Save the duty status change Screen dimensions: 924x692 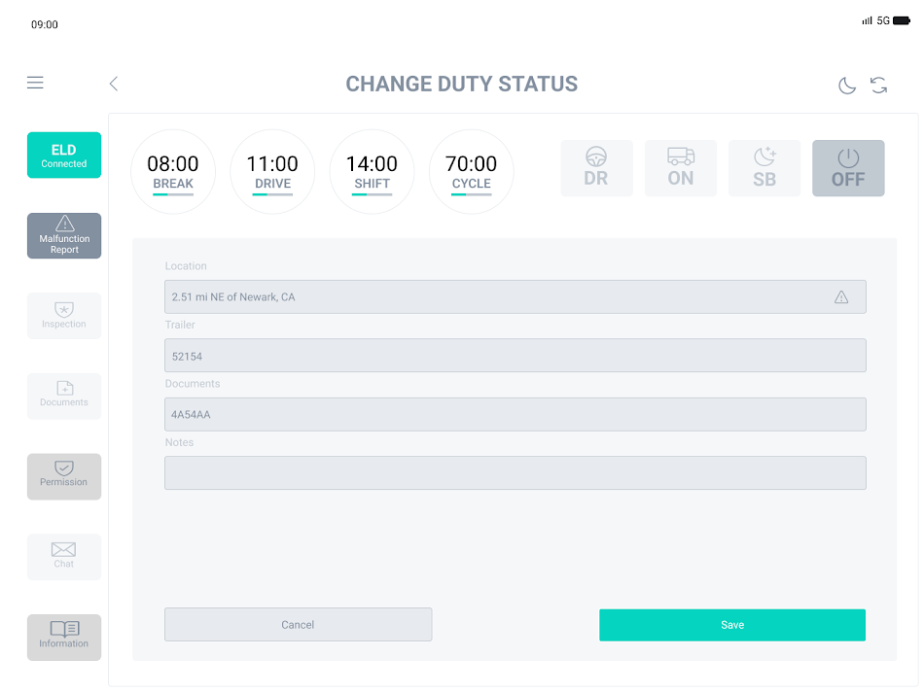732,625
